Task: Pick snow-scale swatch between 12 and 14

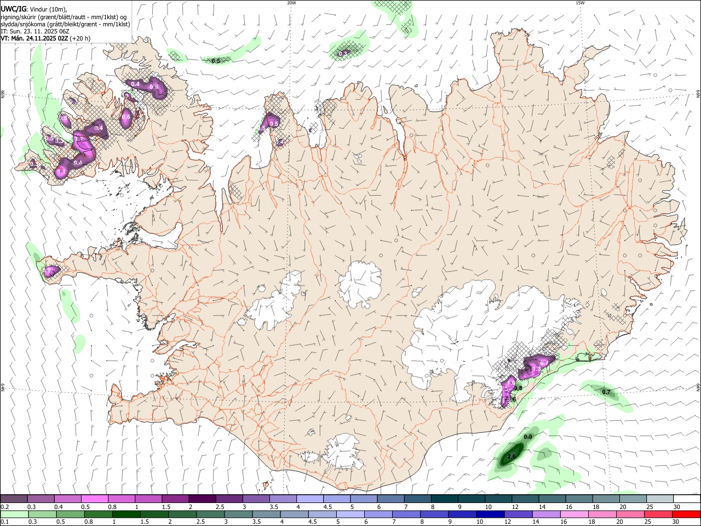Action: point(525,499)
